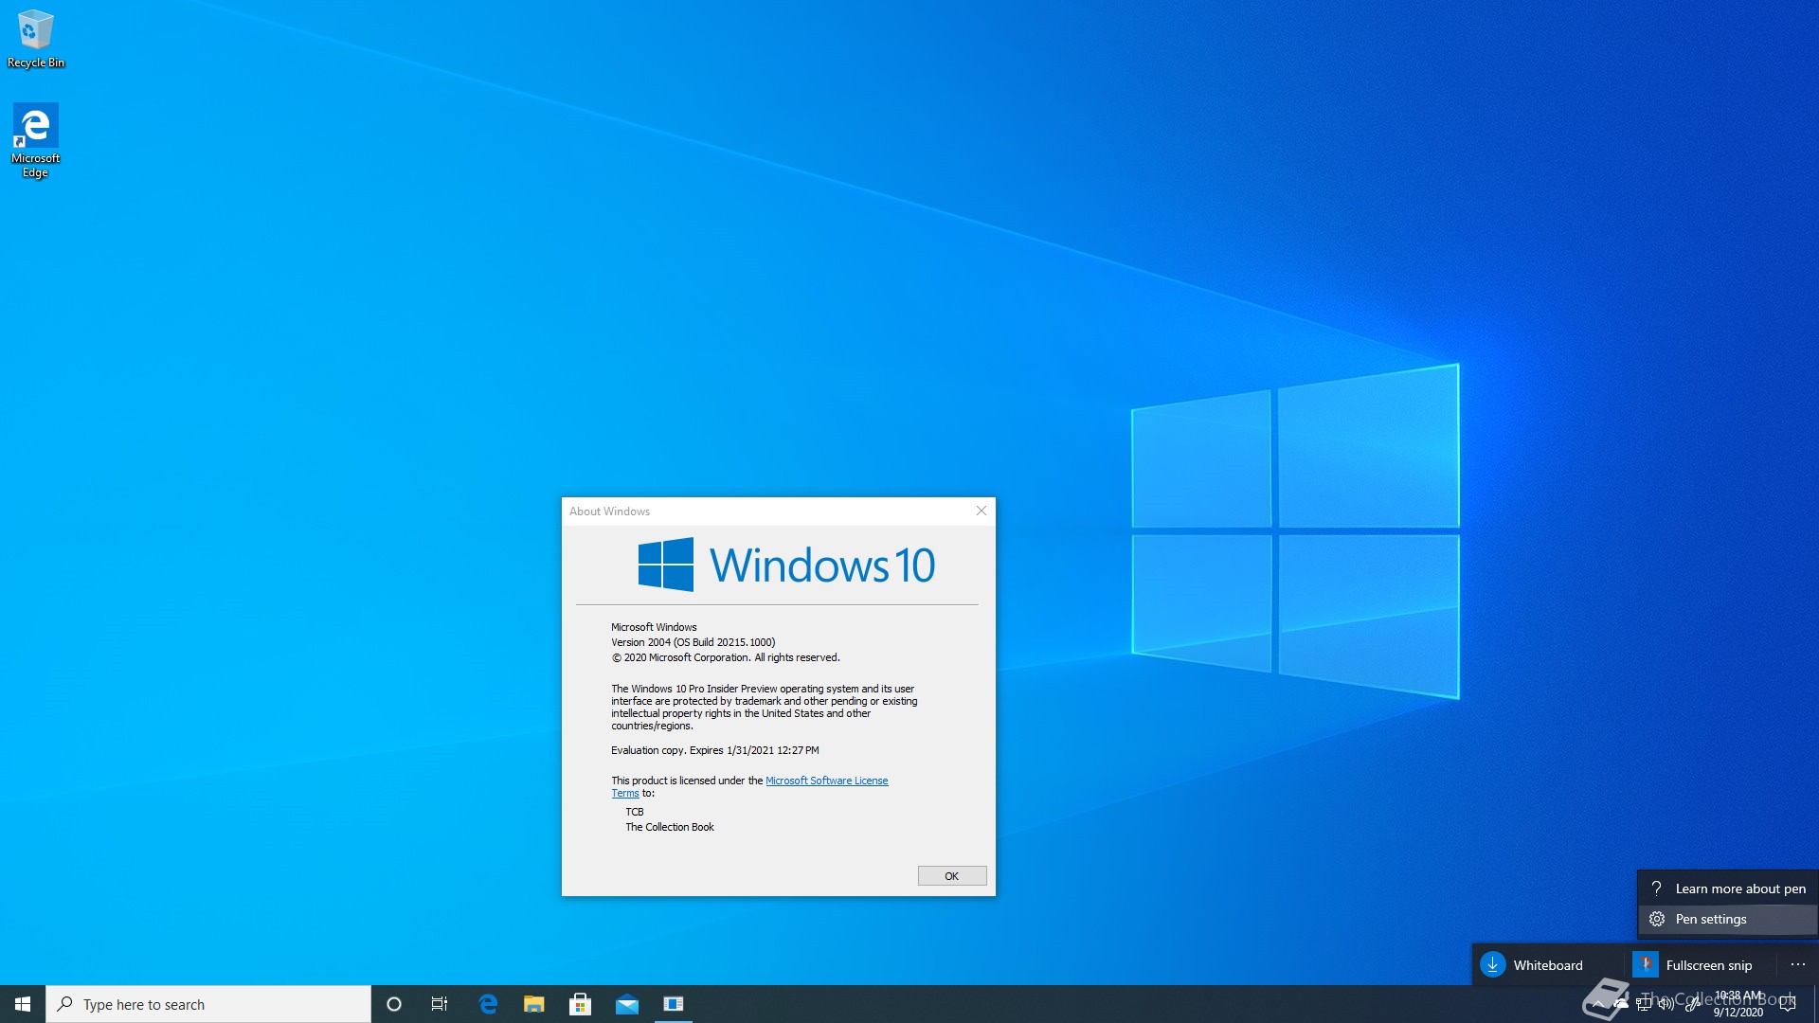
Task: Choose Learn more about pen
Action: coord(1726,888)
